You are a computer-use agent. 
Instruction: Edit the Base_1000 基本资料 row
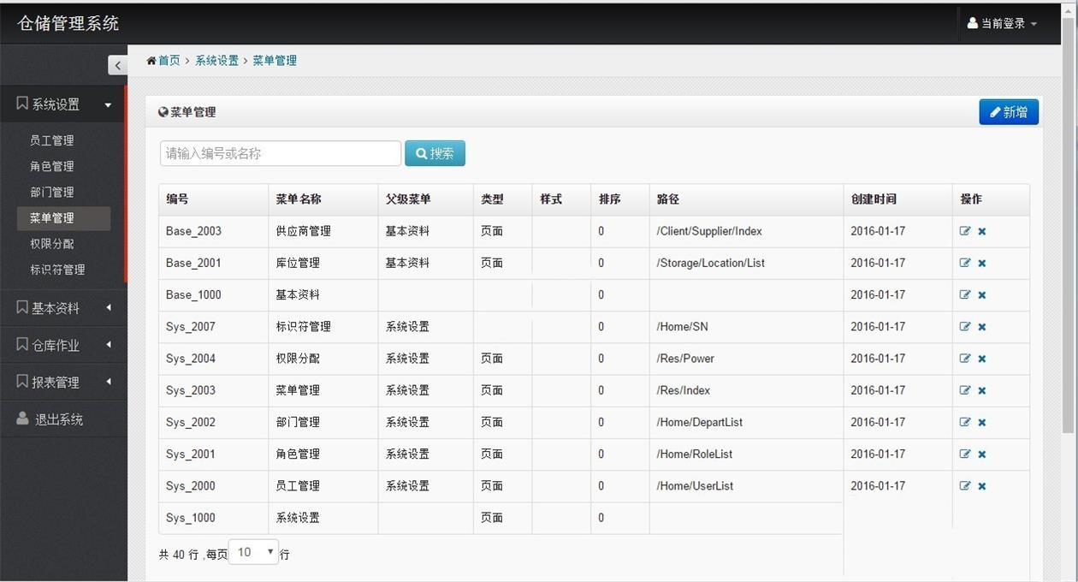[965, 294]
